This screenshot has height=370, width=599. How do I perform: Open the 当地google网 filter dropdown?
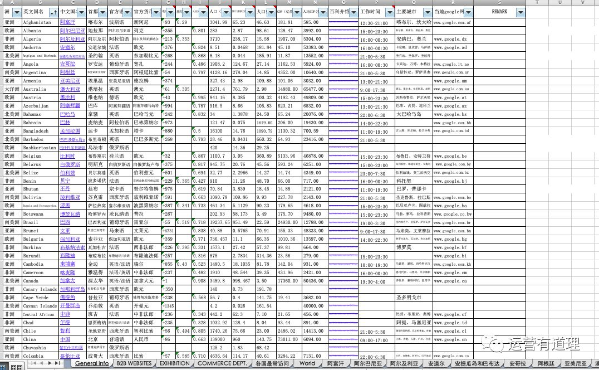468,13
